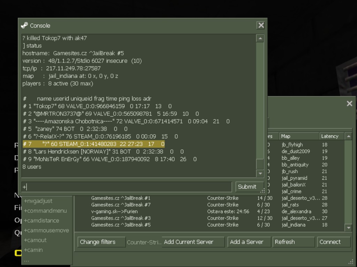Connect to the selected server

click(334, 242)
